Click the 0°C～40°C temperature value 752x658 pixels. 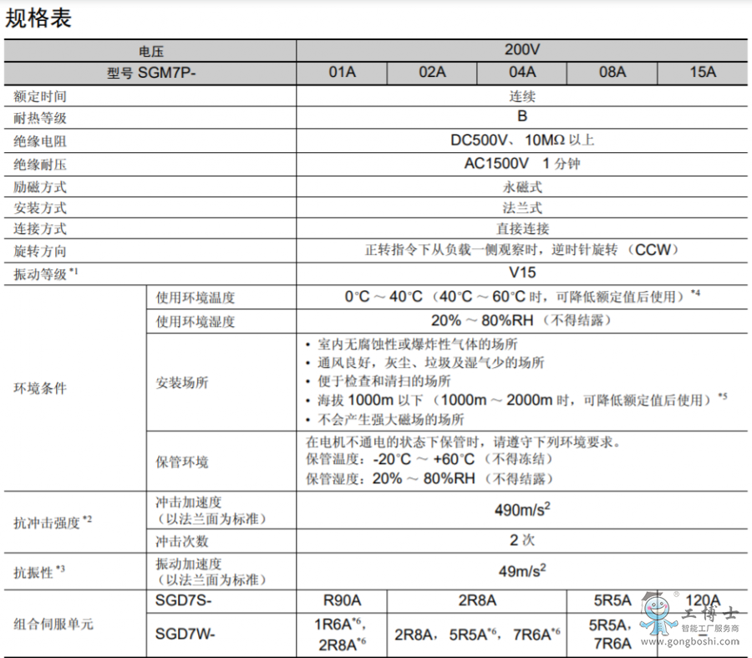tap(522, 296)
